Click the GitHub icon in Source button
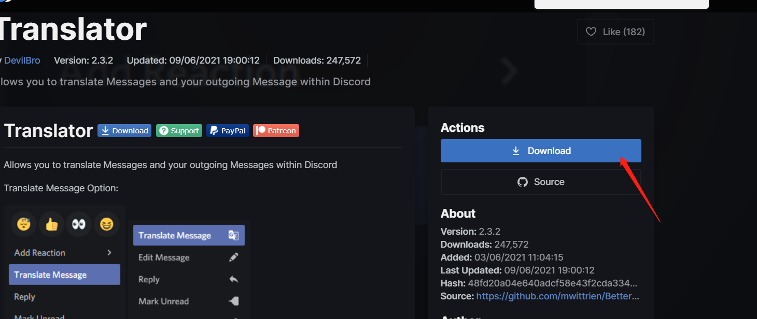The width and height of the screenshot is (757, 319). (523, 182)
